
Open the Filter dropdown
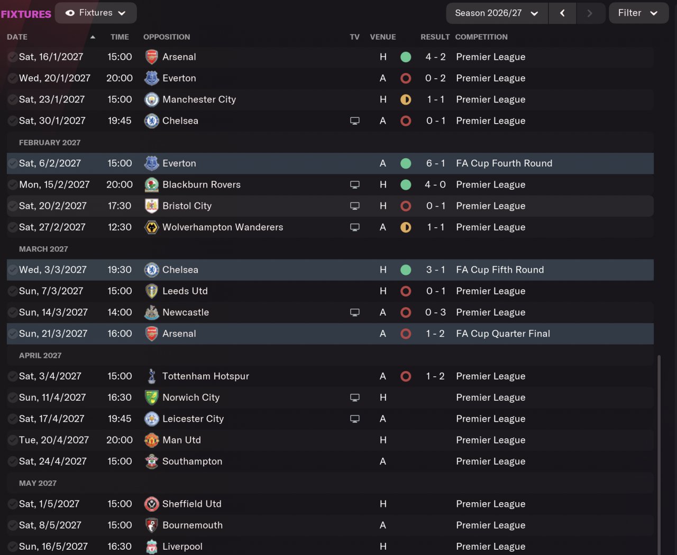pos(638,13)
